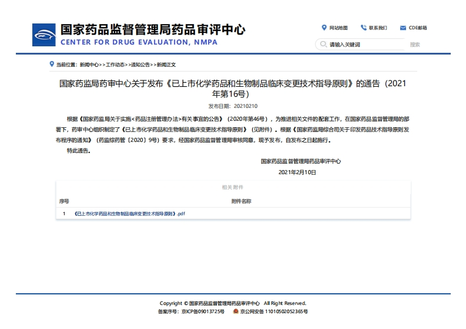Go to 工作动态 in breadcrumb
The image size is (466, 329).
[x=115, y=65]
